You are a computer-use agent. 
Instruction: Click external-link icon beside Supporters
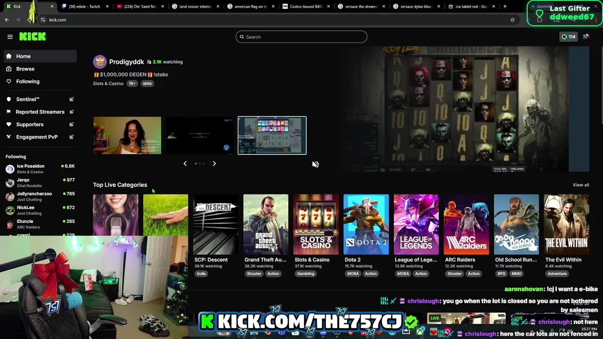pos(72,124)
